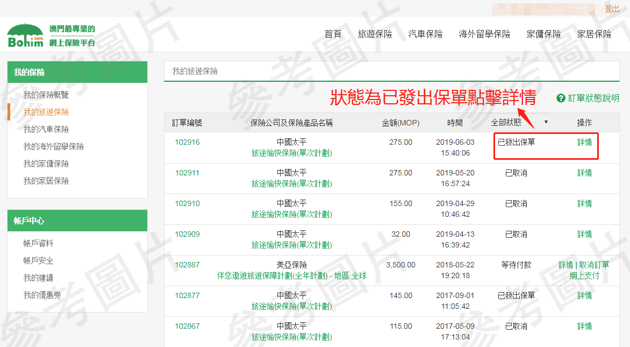
Task: Open order number 102877
Action: (187, 295)
